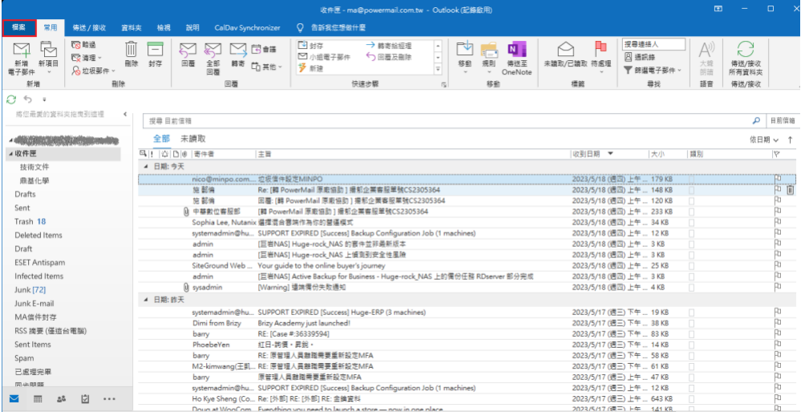Open the 檢視 view ribbon tab
805x412 pixels.
[x=164, y=28]
